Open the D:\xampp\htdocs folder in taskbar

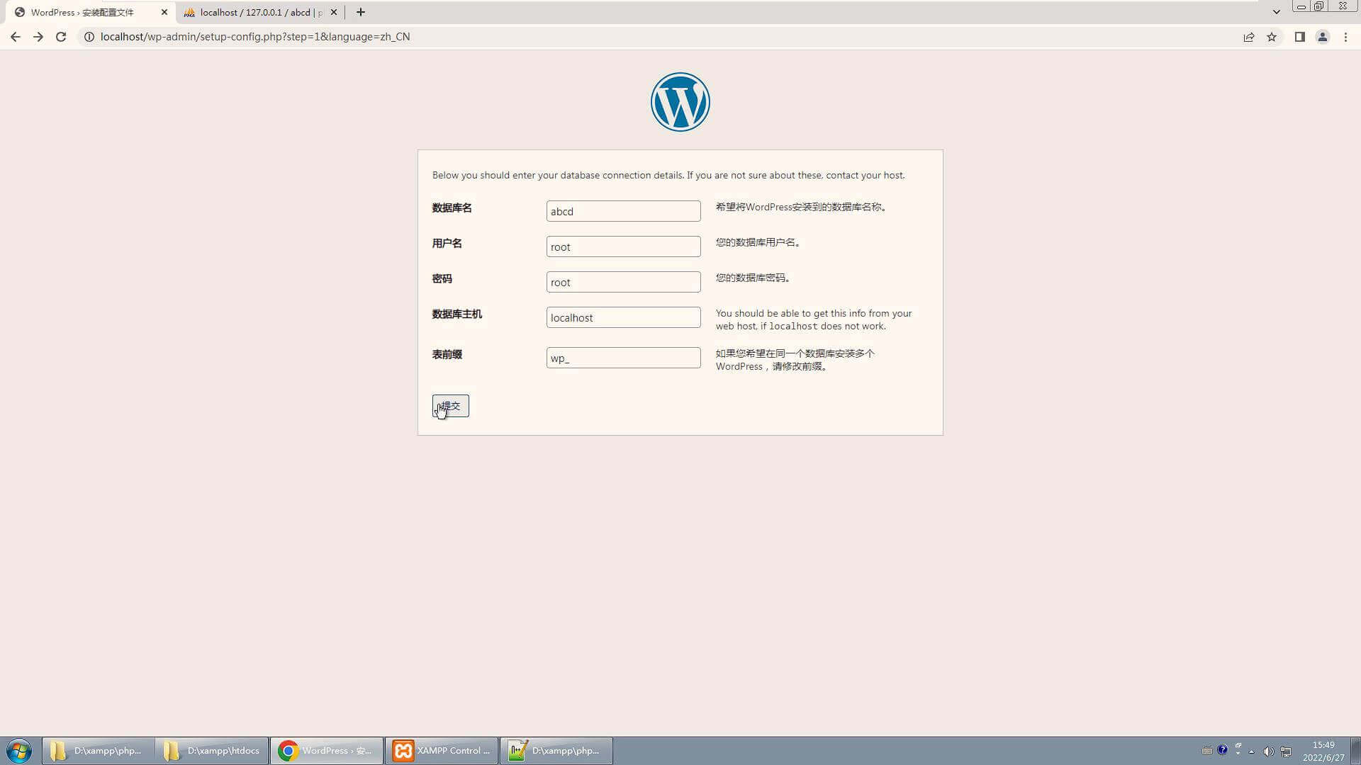click(212, 751)
